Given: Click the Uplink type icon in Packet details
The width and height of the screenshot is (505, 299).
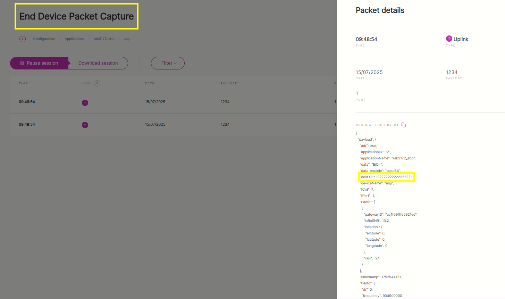Looking at the screenshot, I should click(x=449, y=39).
